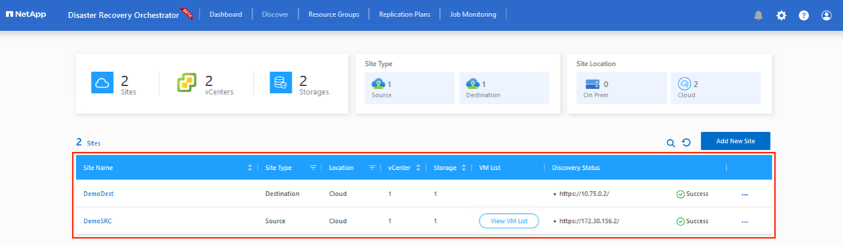Click the vCenters summary icon
Viewport: 846px width, 248px height.
click(187, 82)
